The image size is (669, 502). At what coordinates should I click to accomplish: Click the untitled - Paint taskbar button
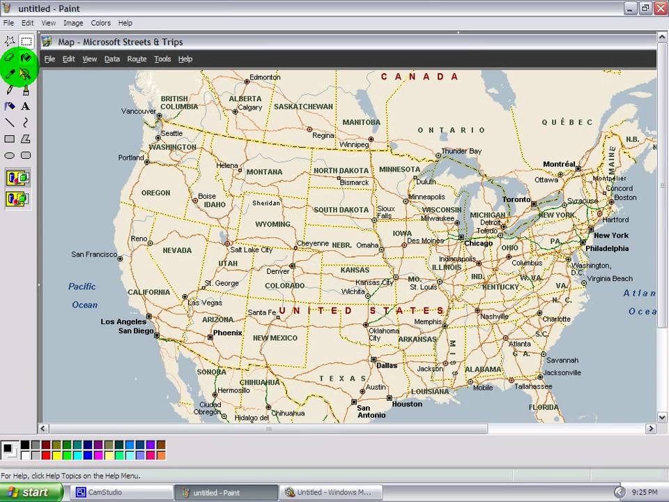tap(226, 492)
